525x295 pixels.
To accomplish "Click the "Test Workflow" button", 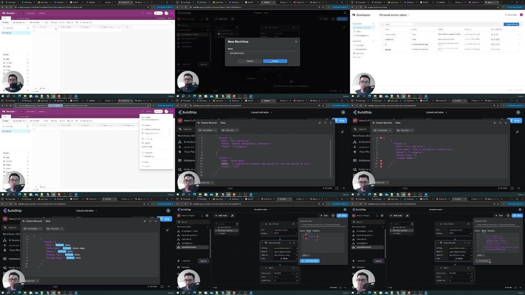I will pyautogui.click(x=310, y=261).
